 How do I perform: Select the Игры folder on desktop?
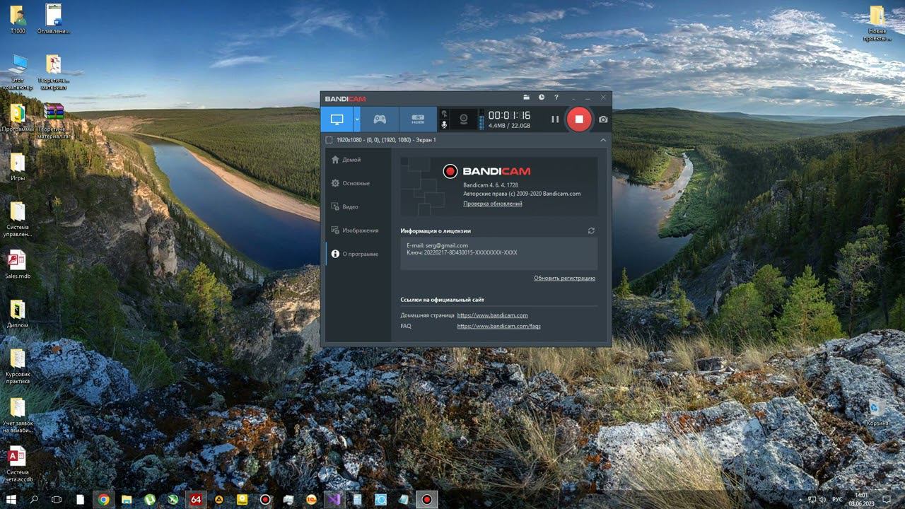(18, 167)
